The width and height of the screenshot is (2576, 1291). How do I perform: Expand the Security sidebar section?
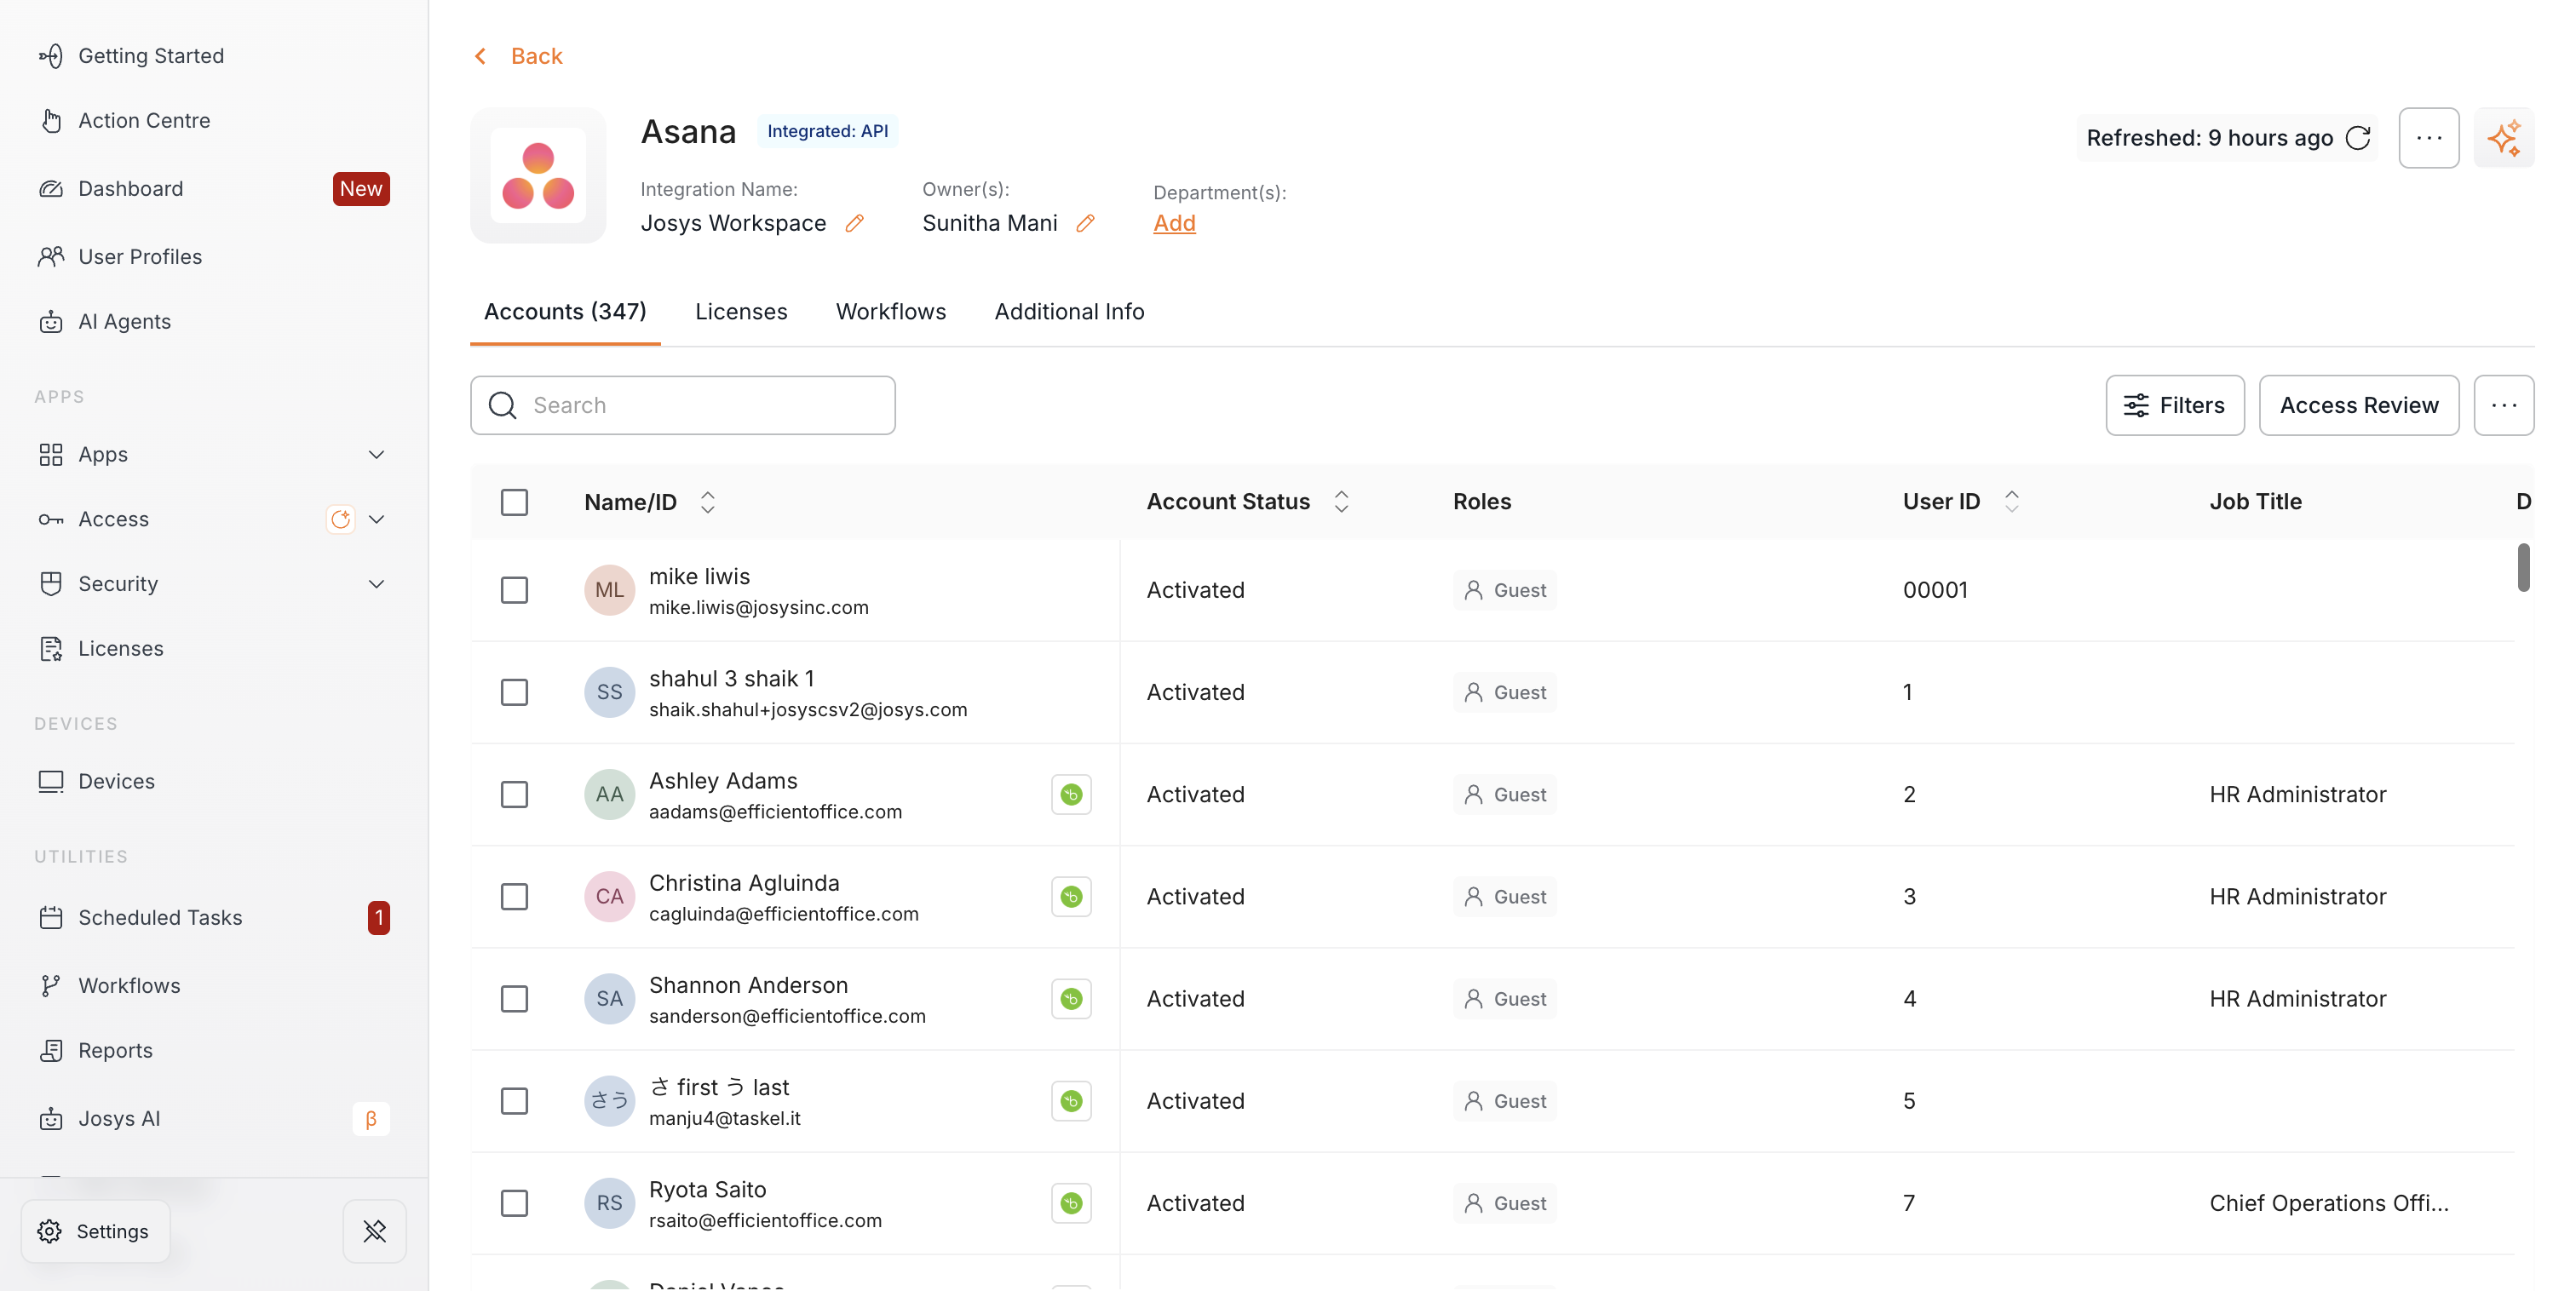pos(376,583)
